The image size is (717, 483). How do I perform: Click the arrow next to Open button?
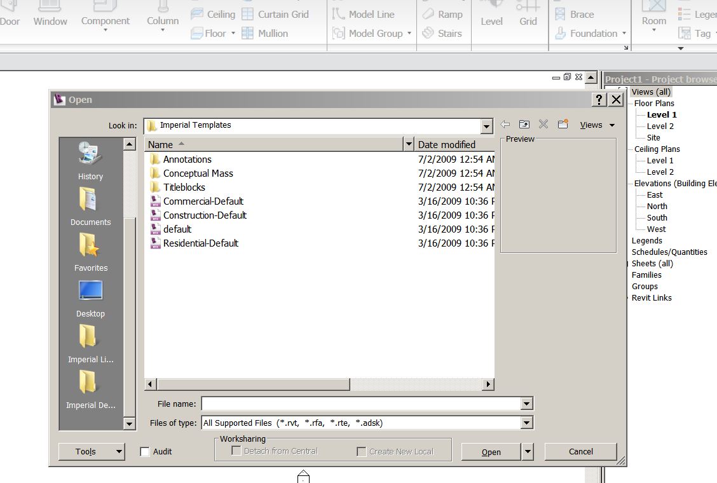point(528,452)
